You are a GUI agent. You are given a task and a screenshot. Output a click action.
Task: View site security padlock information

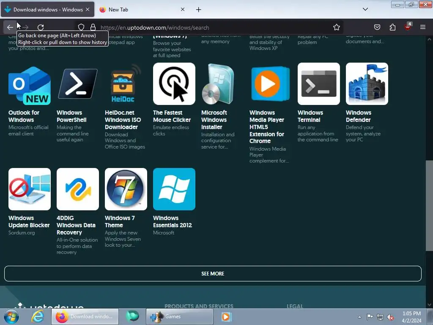(x=93, y=27)
